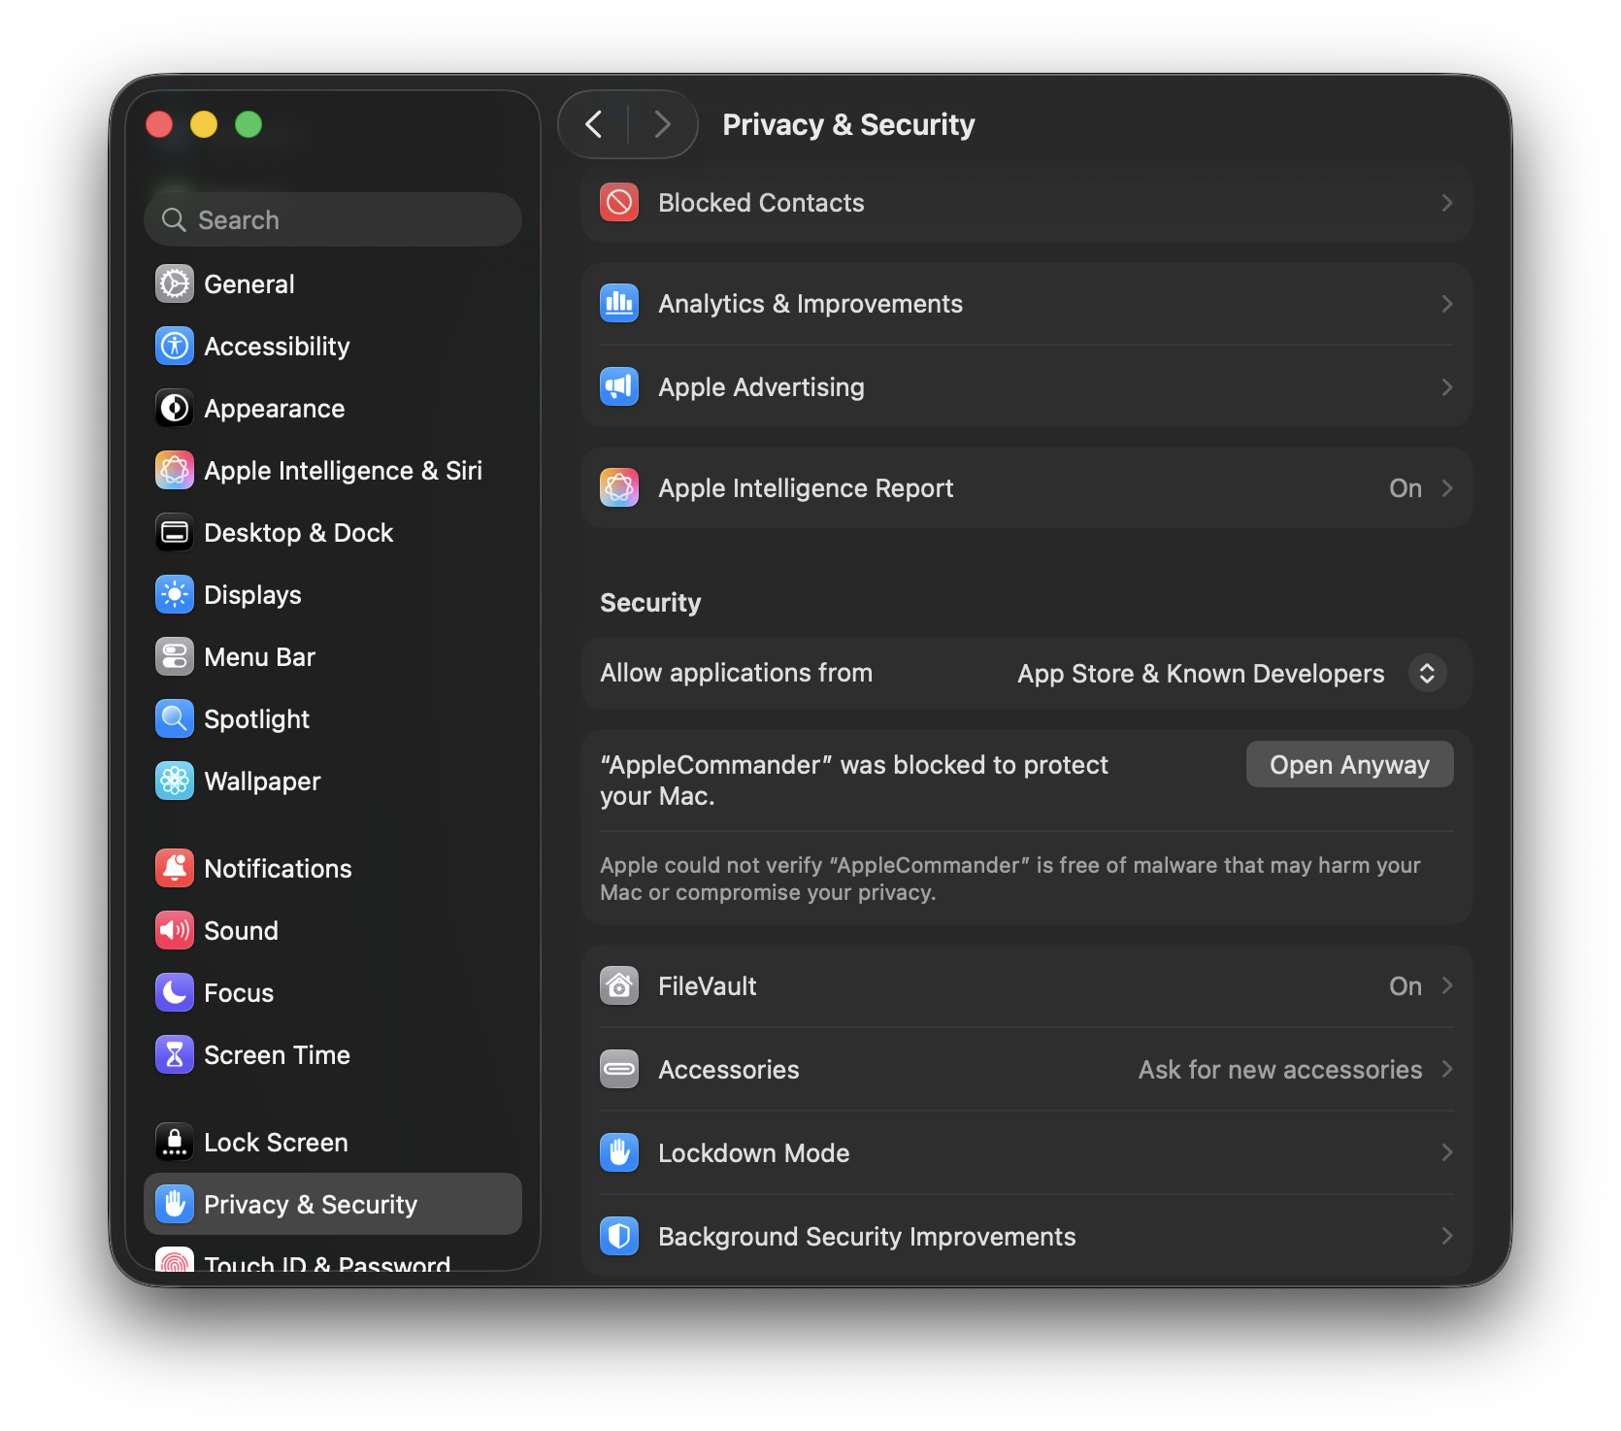Click the Security section heading

(x=650, y=603)
